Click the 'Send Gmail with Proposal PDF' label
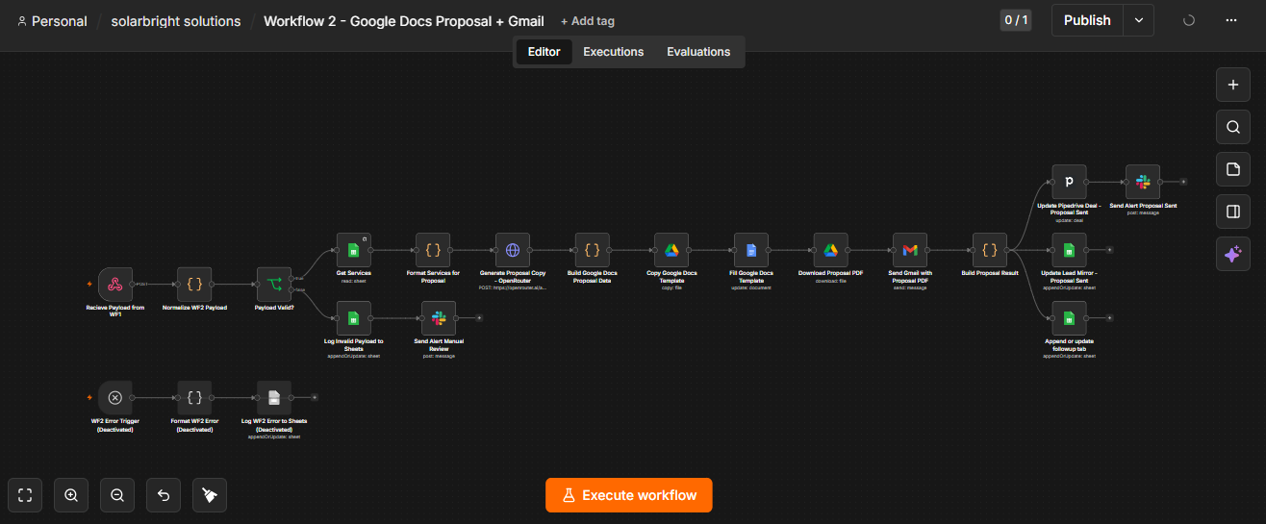 (x=910, y=276)
